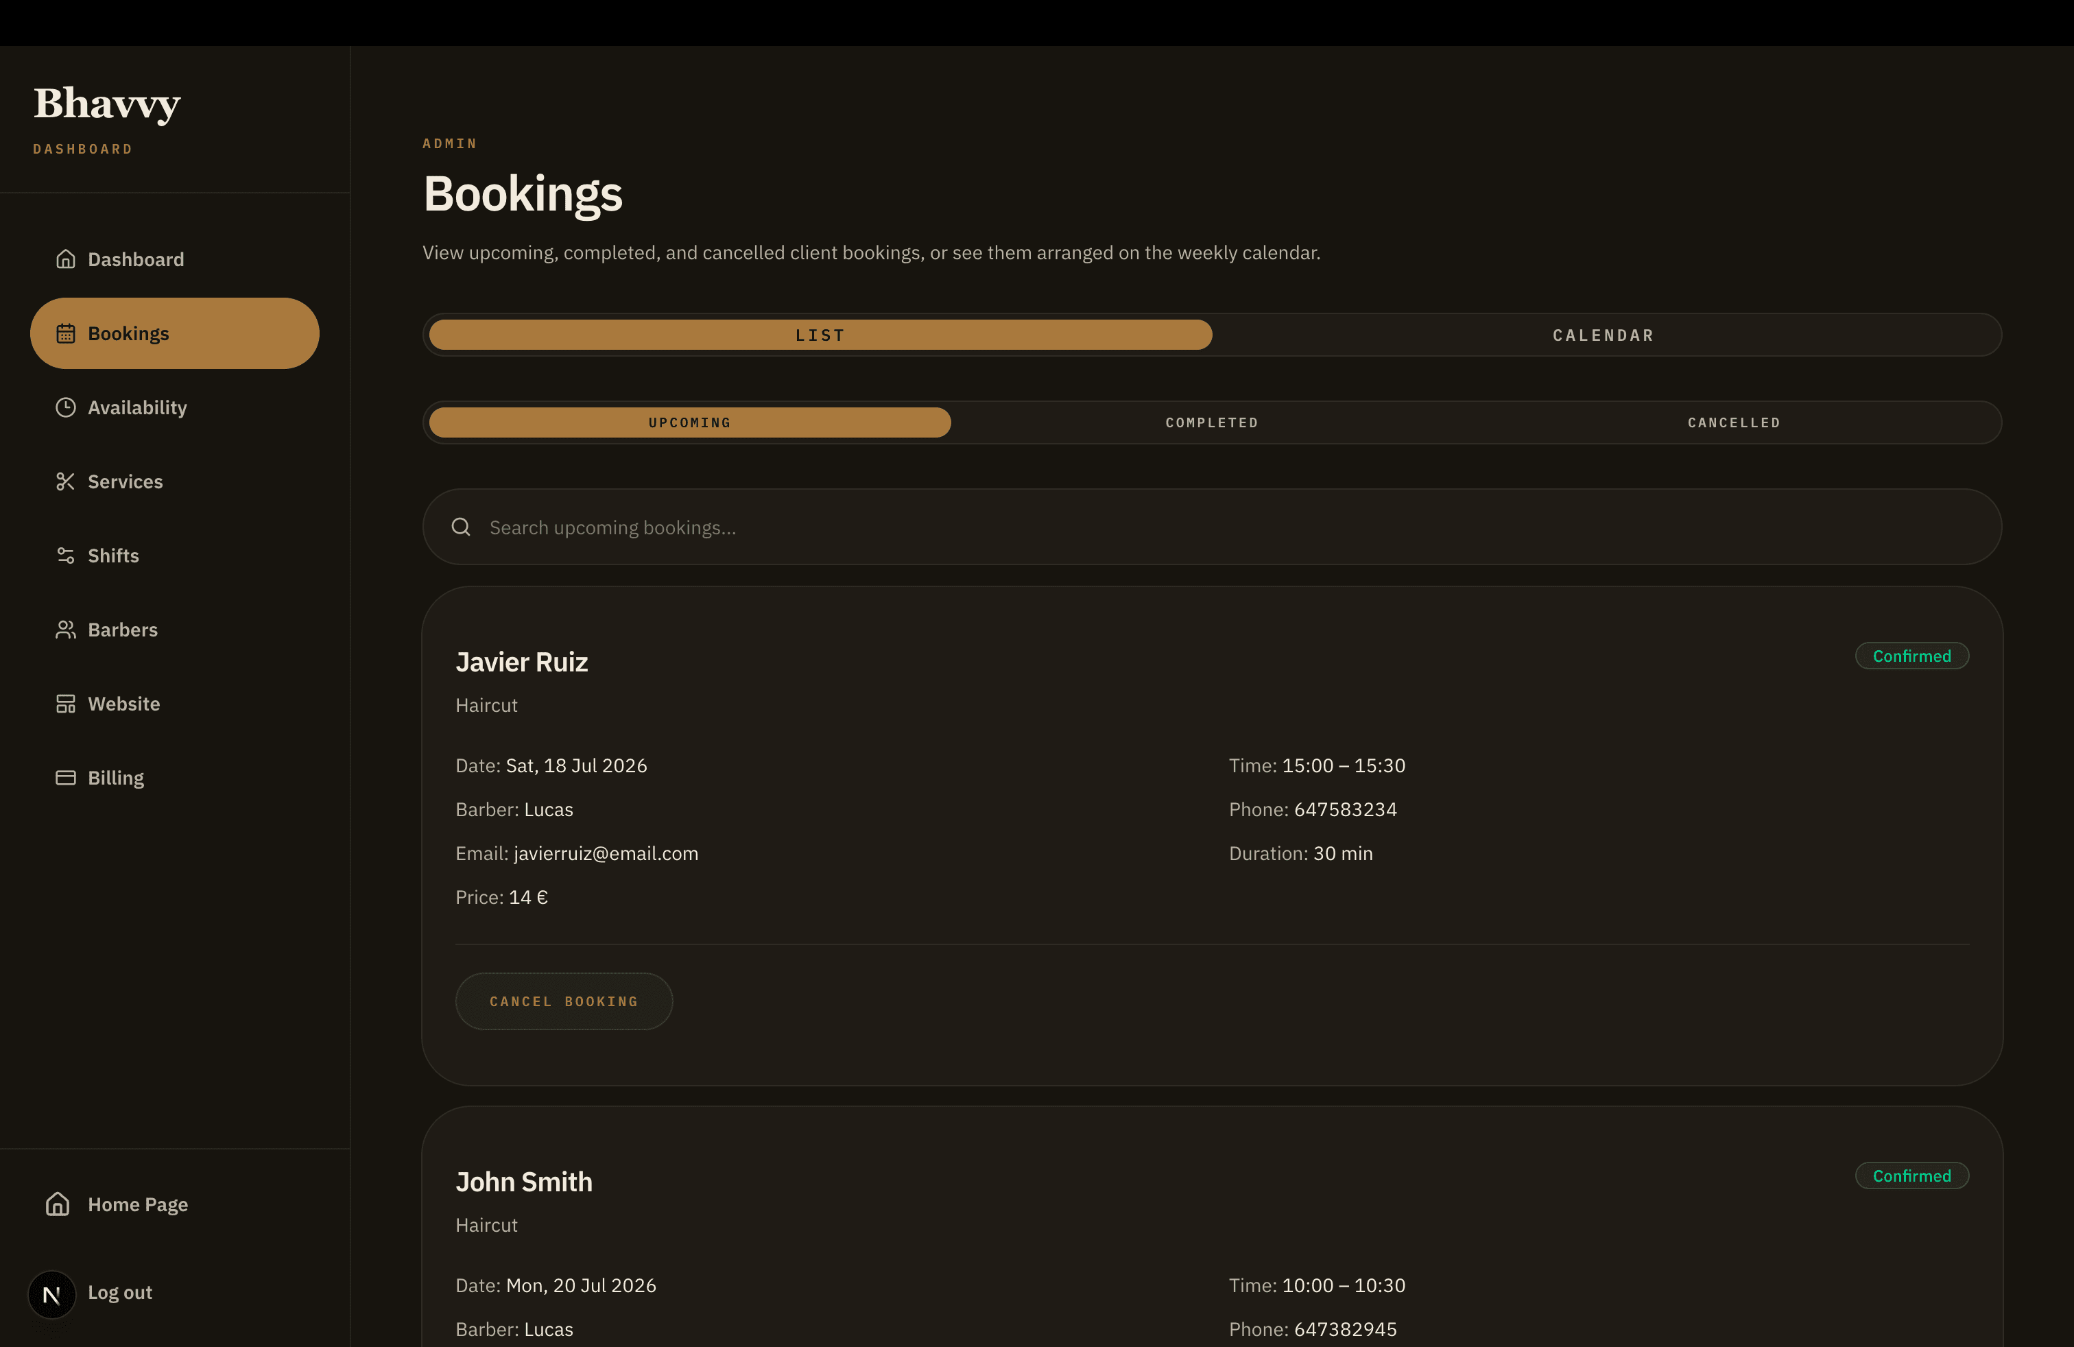
Task: Switch to the List view tab
Action: point(820,335)
